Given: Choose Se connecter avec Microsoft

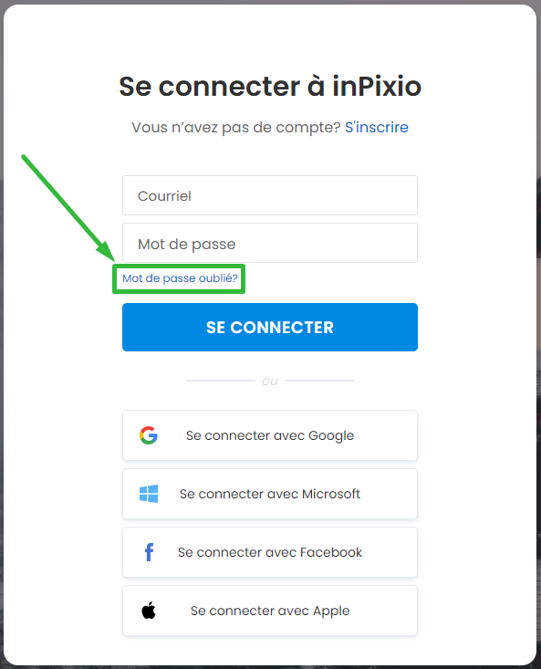Looking at the screenshot, I should [x=270, y=494].
